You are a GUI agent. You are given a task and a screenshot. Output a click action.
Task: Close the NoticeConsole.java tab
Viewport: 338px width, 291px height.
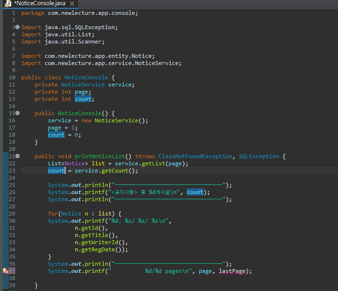(x=72, y=4)
